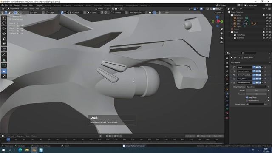Select the Scale tool in viewport toolbar
This screenshot has height=153, width=272.
tap(4, 38)
